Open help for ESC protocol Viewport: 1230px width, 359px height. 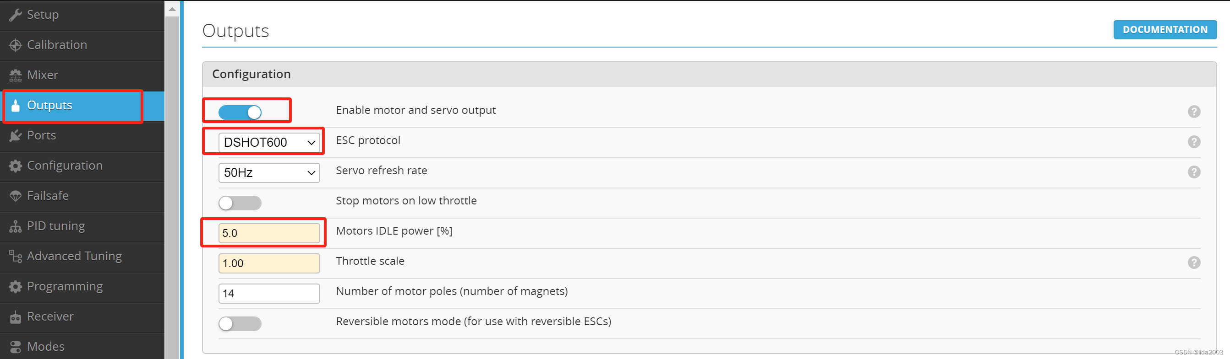coord(1194,142)
